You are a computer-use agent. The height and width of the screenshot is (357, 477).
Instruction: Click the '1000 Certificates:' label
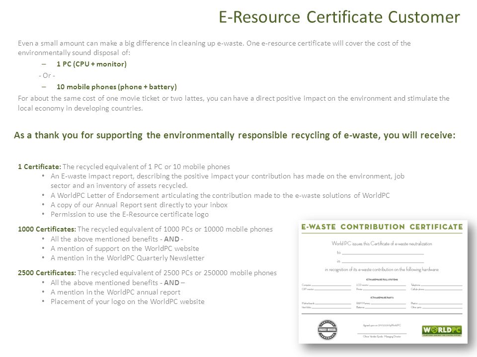pos(47,229)
